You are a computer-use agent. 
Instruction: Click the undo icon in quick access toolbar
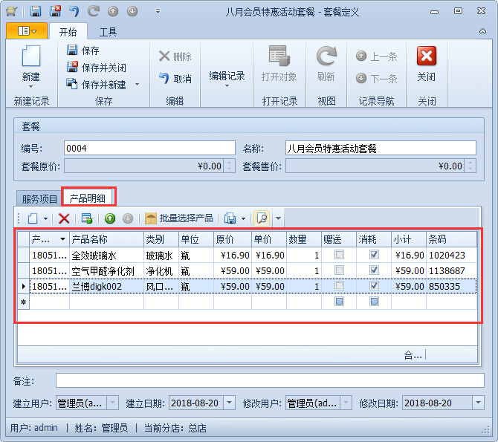(74, 11)
